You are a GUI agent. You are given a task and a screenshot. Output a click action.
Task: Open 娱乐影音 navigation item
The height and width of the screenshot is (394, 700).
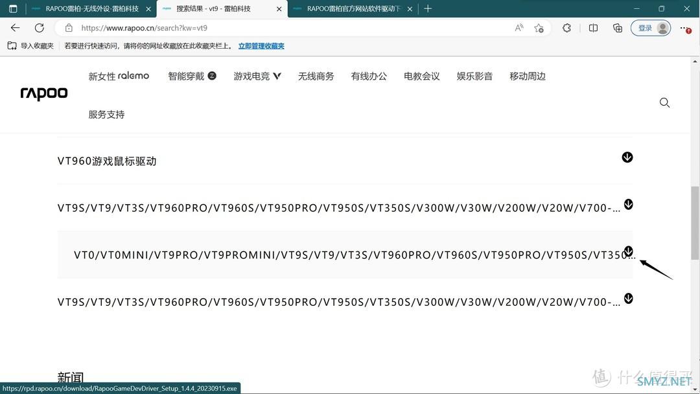pyautogui.click(x=474, y=76)
